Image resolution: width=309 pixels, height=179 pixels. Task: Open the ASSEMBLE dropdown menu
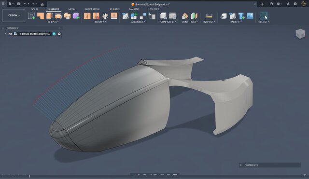[138, 22]
